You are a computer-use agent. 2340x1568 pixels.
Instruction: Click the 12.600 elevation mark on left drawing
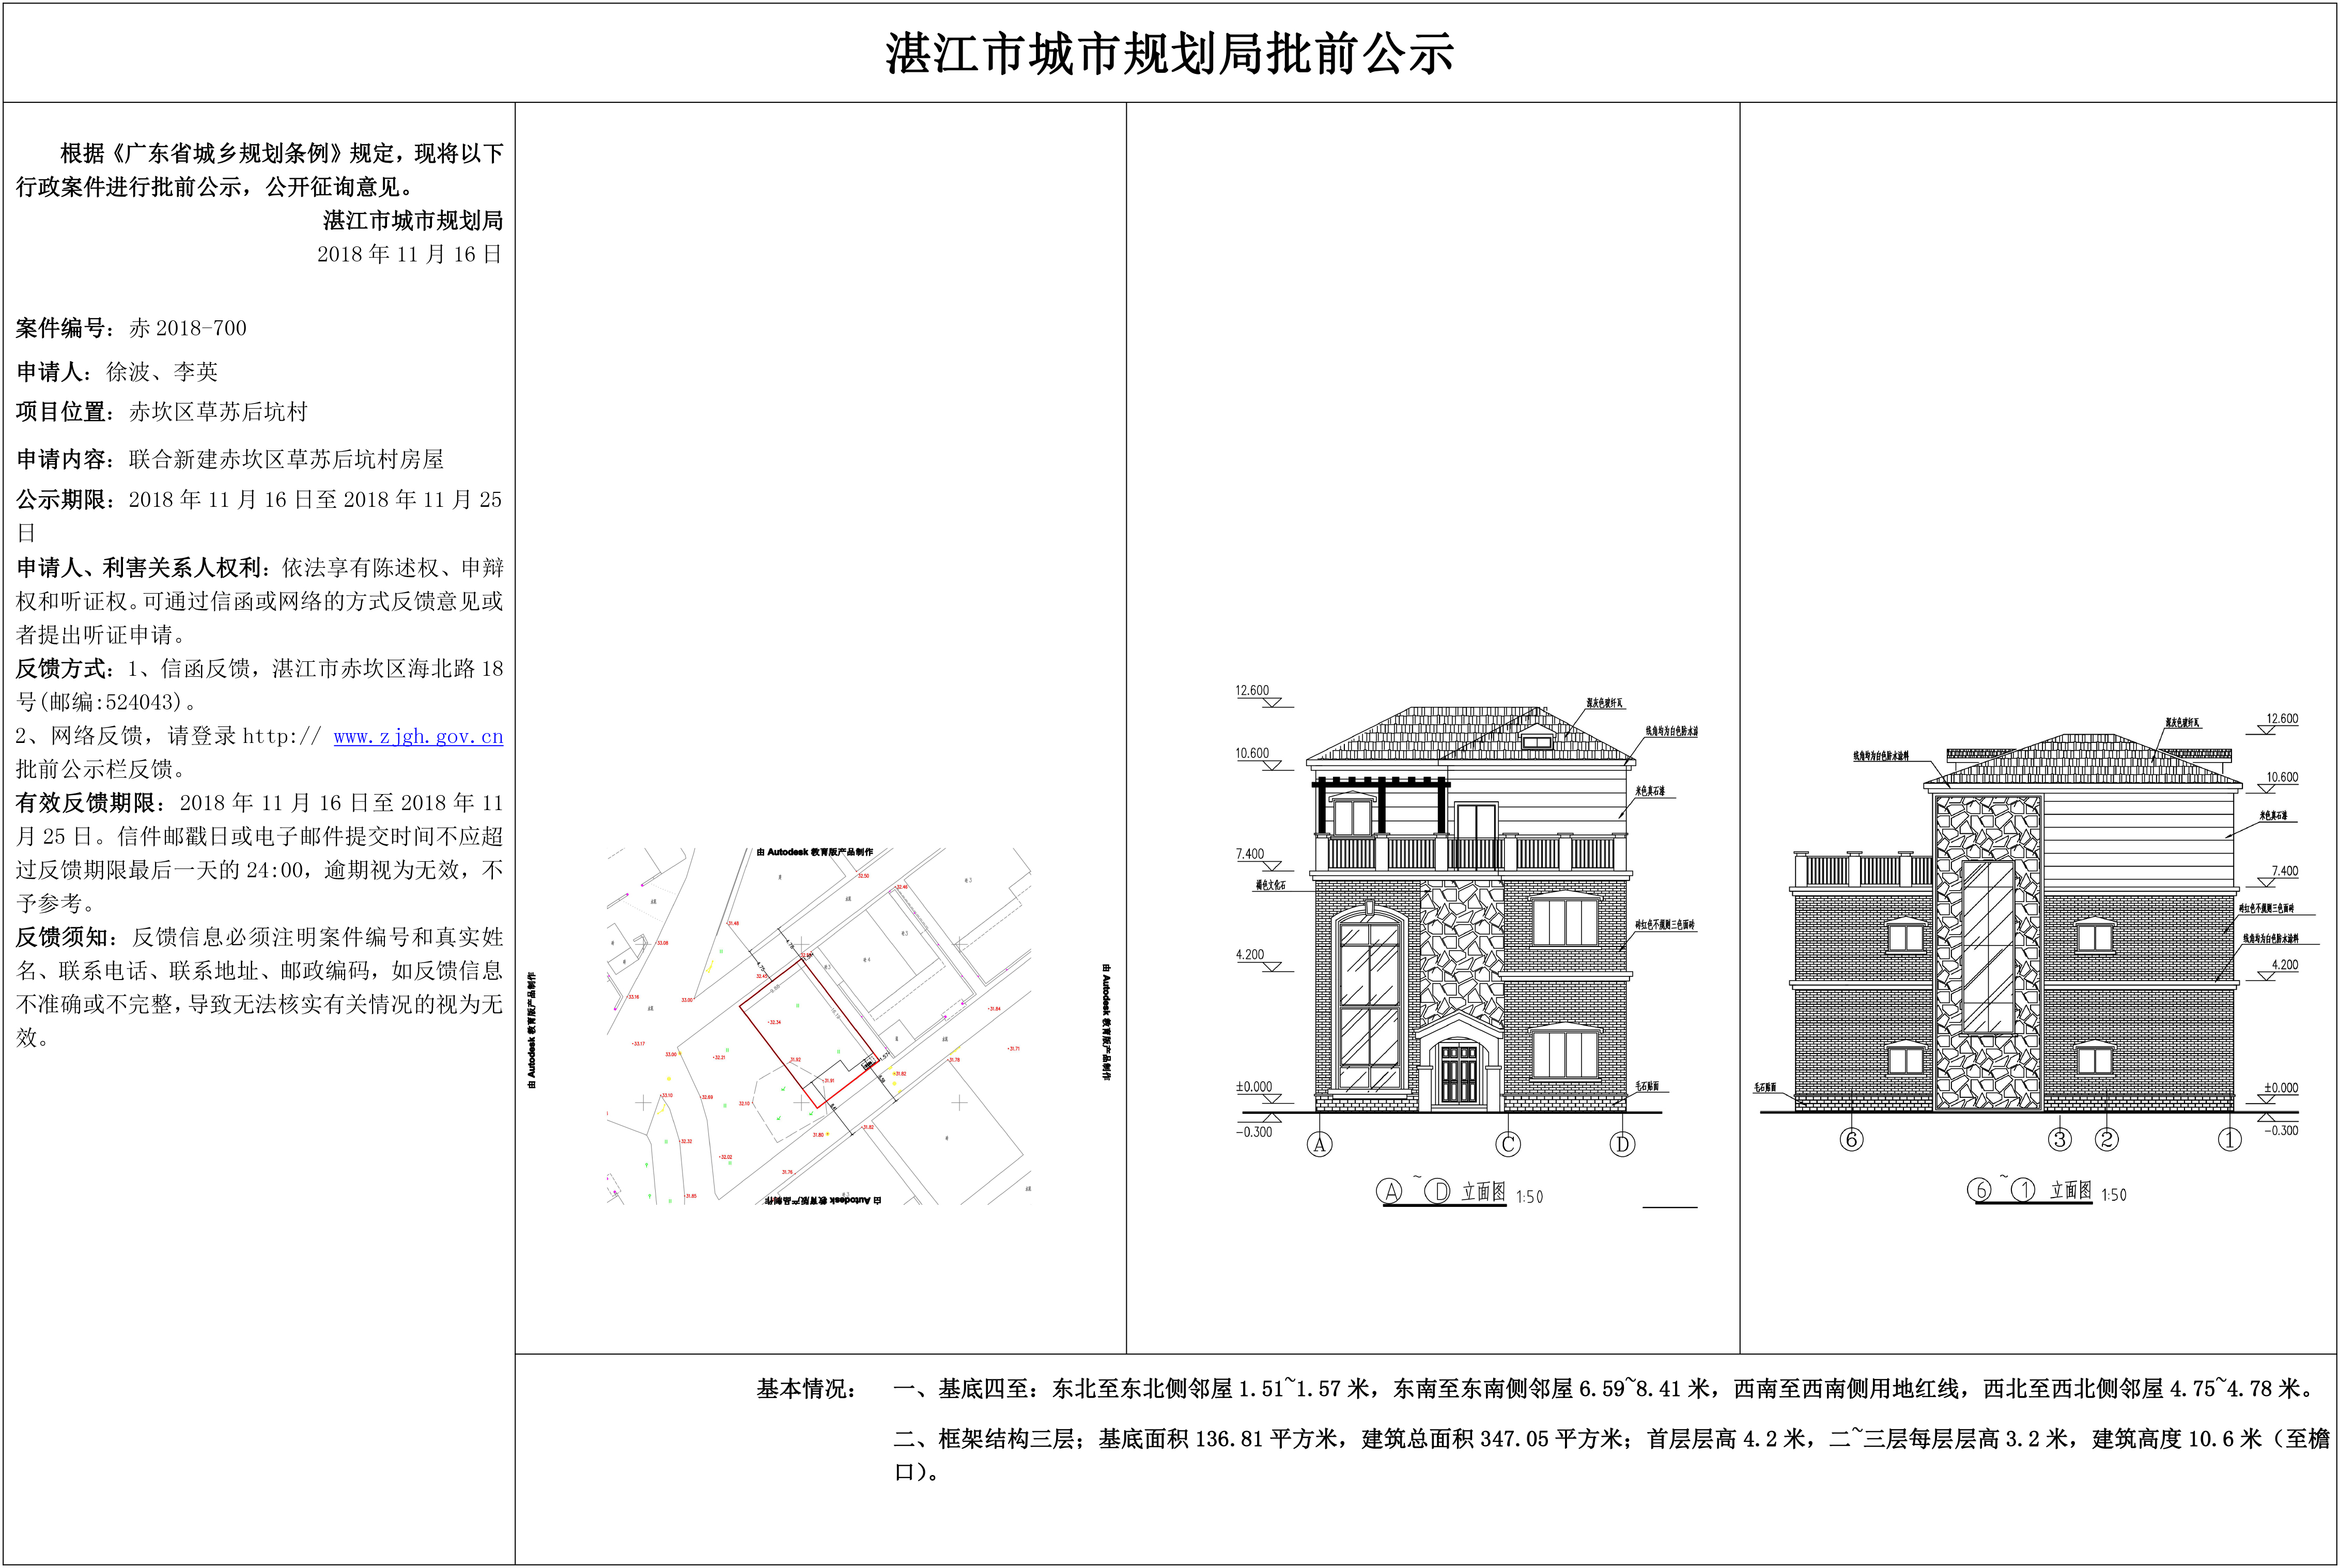(x=1252, y=691)
